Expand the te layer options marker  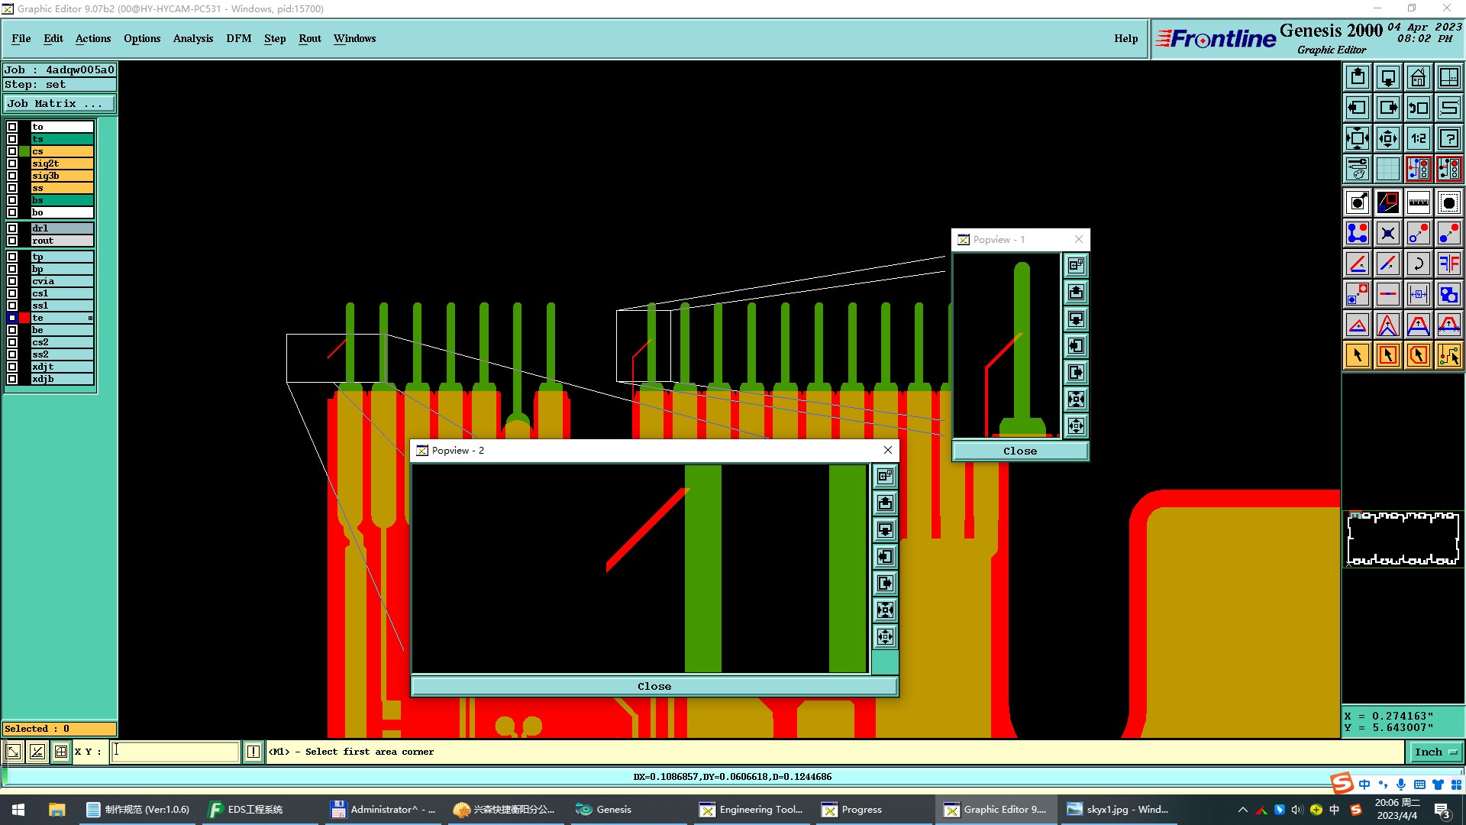coord(90,318)
